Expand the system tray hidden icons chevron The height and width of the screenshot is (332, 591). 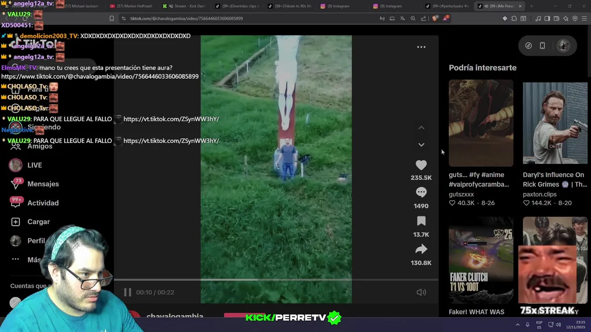pyautogui.click(x=518, y=325)
